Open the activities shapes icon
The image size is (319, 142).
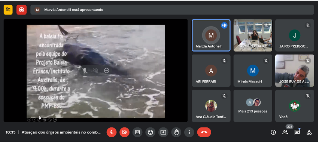click(x=309, y=132)
